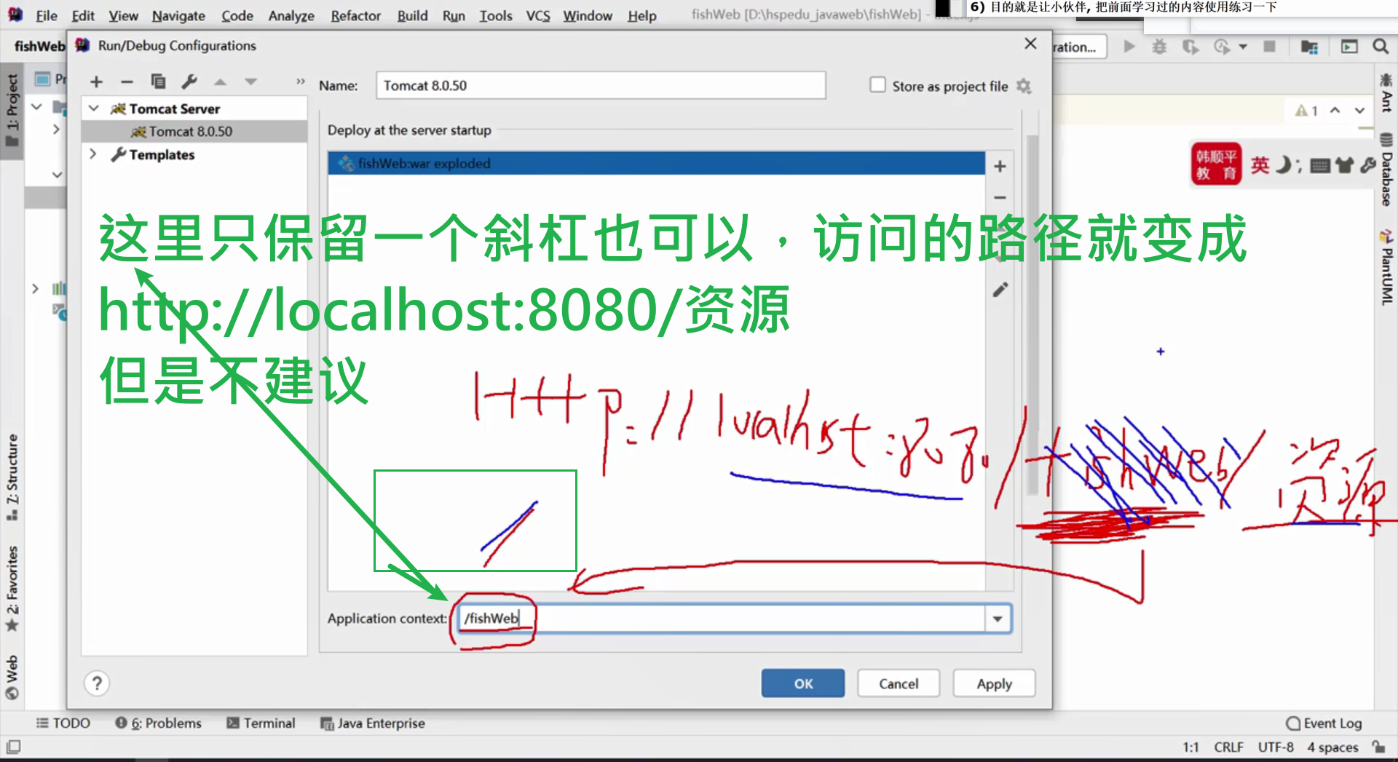This screenshot has height=762, width=1398.
Task: Click the Application context text field
Action: click(721, 619)
